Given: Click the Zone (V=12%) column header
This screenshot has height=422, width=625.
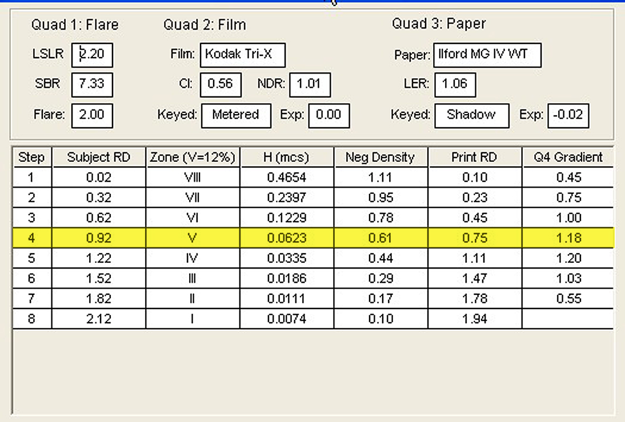Looking at the screenshot, I should click(193, 157).
